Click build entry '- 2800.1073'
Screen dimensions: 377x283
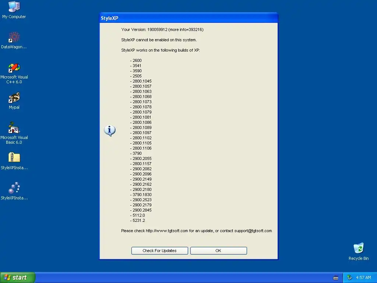(x=141, y=102)
